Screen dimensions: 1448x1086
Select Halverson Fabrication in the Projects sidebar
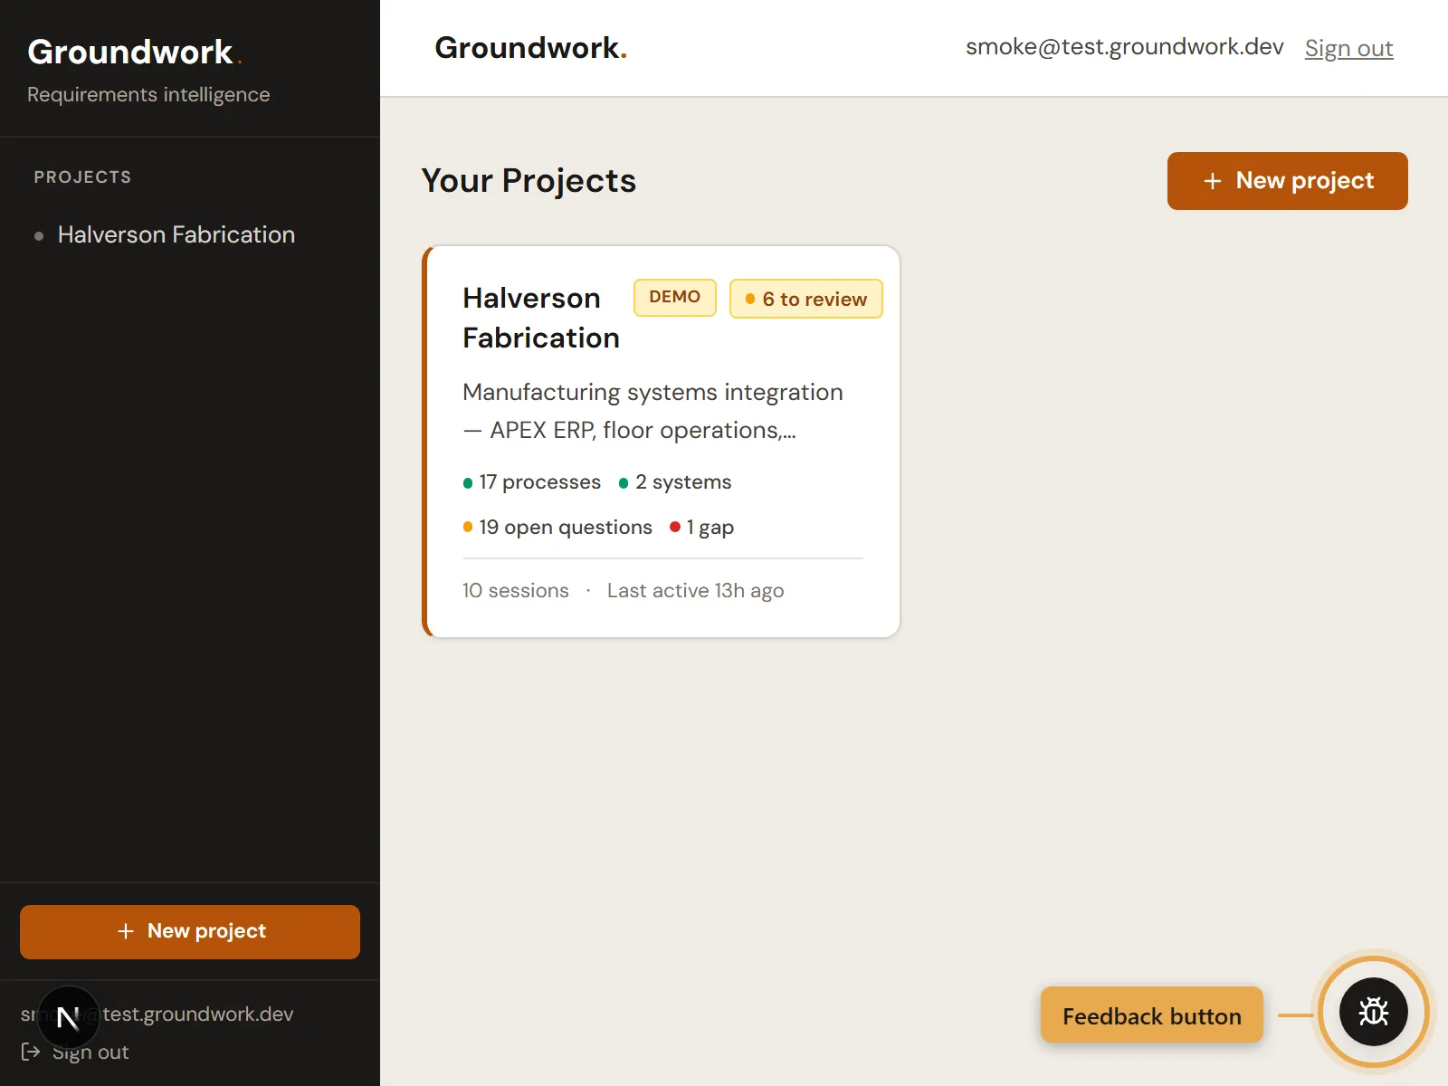tap(176, 234)
